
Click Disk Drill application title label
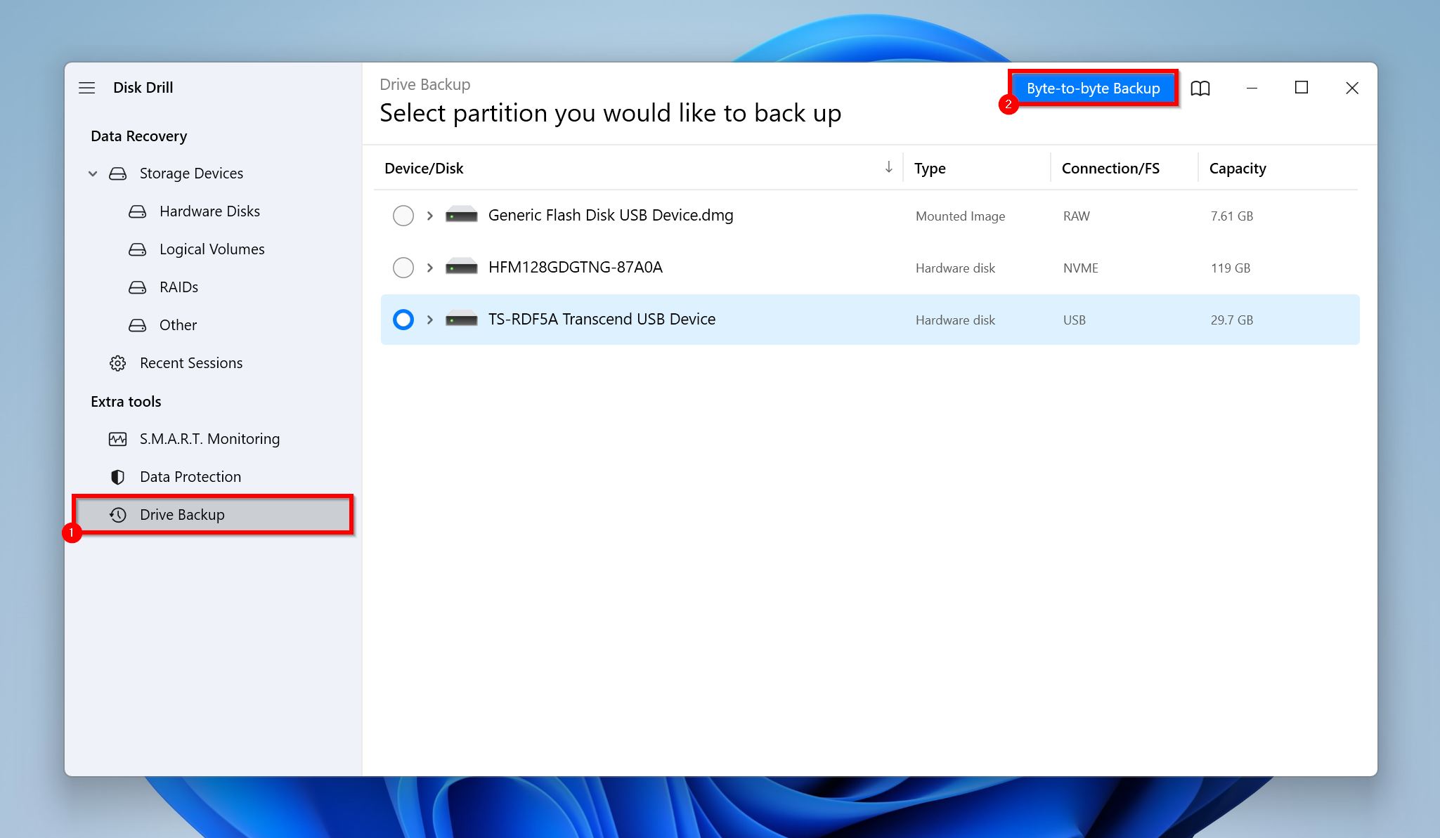point(143,87)
